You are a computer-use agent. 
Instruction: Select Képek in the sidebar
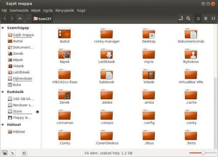[x=15, y=60]
